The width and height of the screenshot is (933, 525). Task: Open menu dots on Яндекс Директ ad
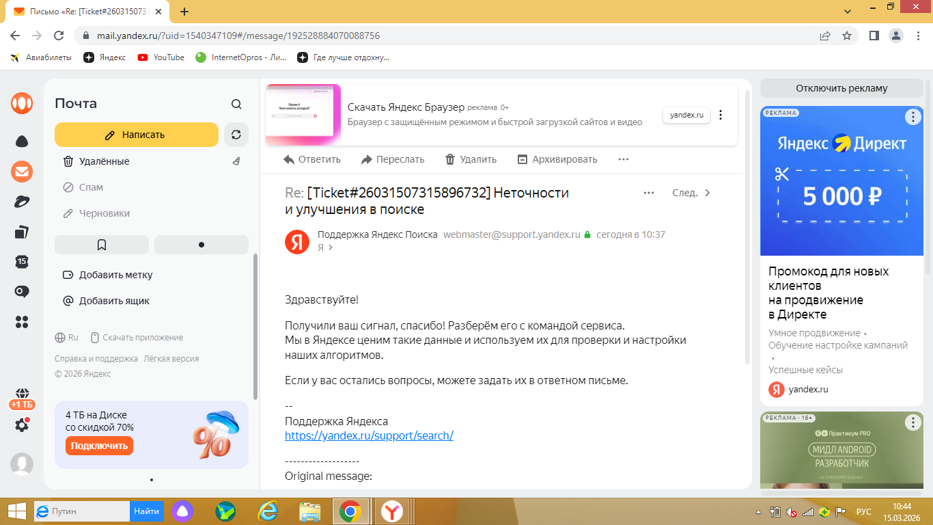click(x=913, y=117)
